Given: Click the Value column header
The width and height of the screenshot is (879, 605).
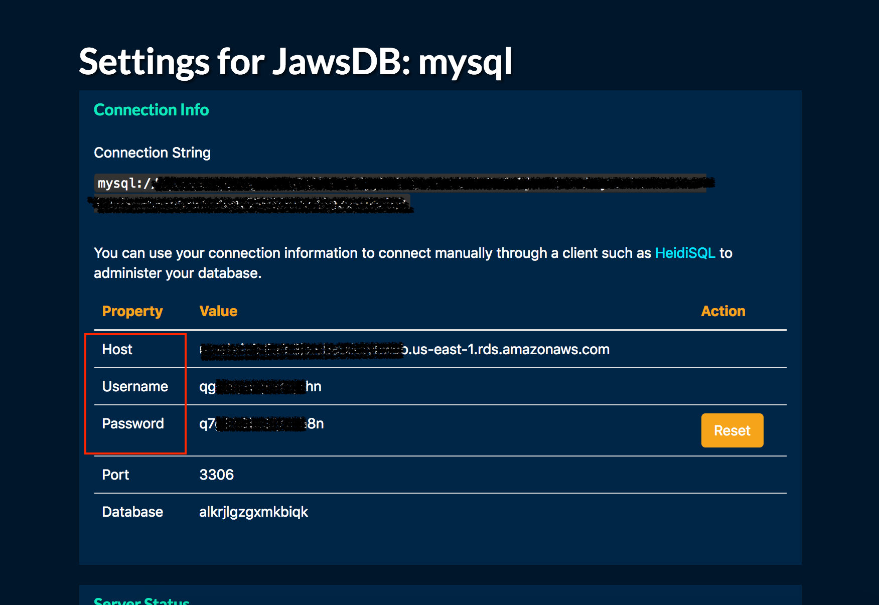Looking at the screenshot, I should point(218,311).
